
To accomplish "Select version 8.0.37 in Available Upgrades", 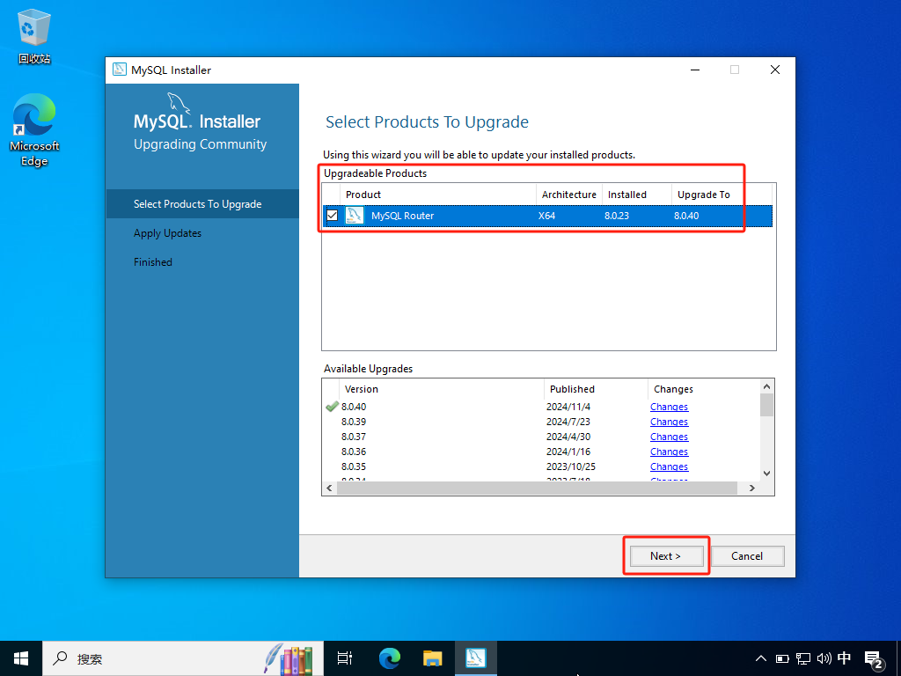I will pos(354,437).
